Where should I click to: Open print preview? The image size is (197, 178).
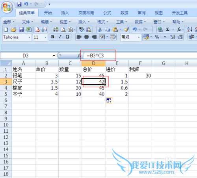pos(63,30)
